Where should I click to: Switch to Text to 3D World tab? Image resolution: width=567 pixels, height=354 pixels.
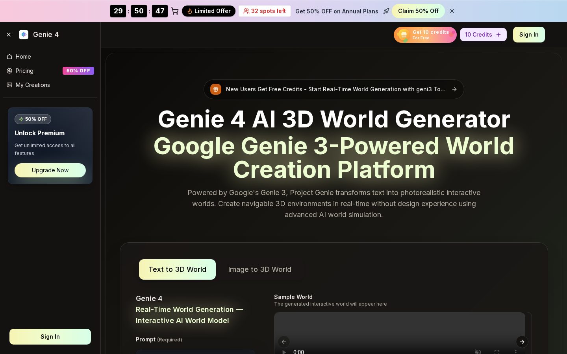[x=177, y=269]
